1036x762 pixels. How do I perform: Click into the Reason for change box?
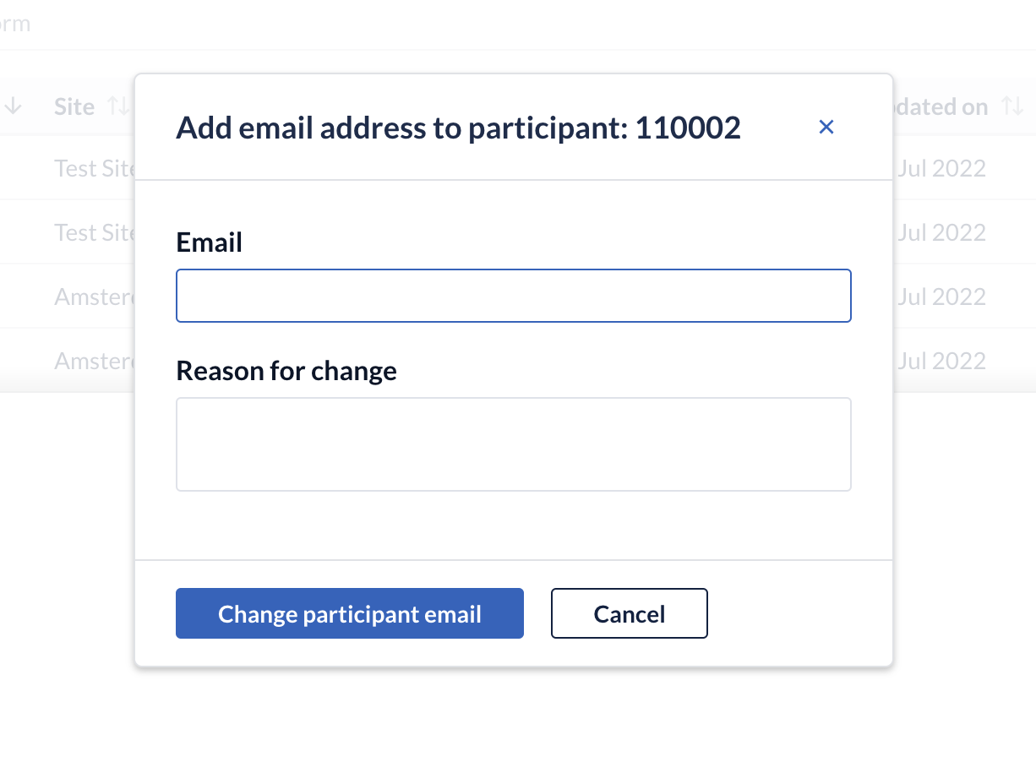tap(513, 444)
